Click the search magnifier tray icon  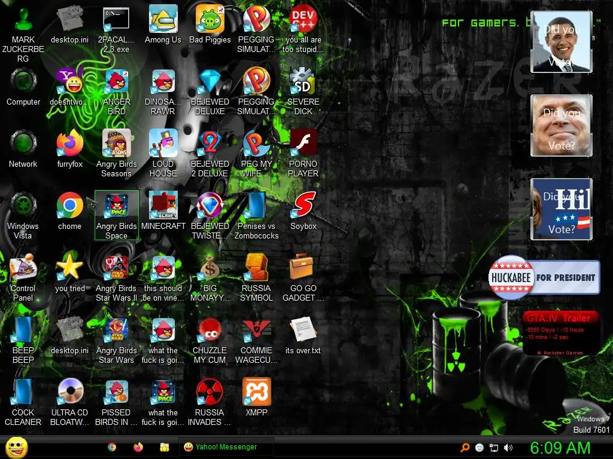[465, 448]
